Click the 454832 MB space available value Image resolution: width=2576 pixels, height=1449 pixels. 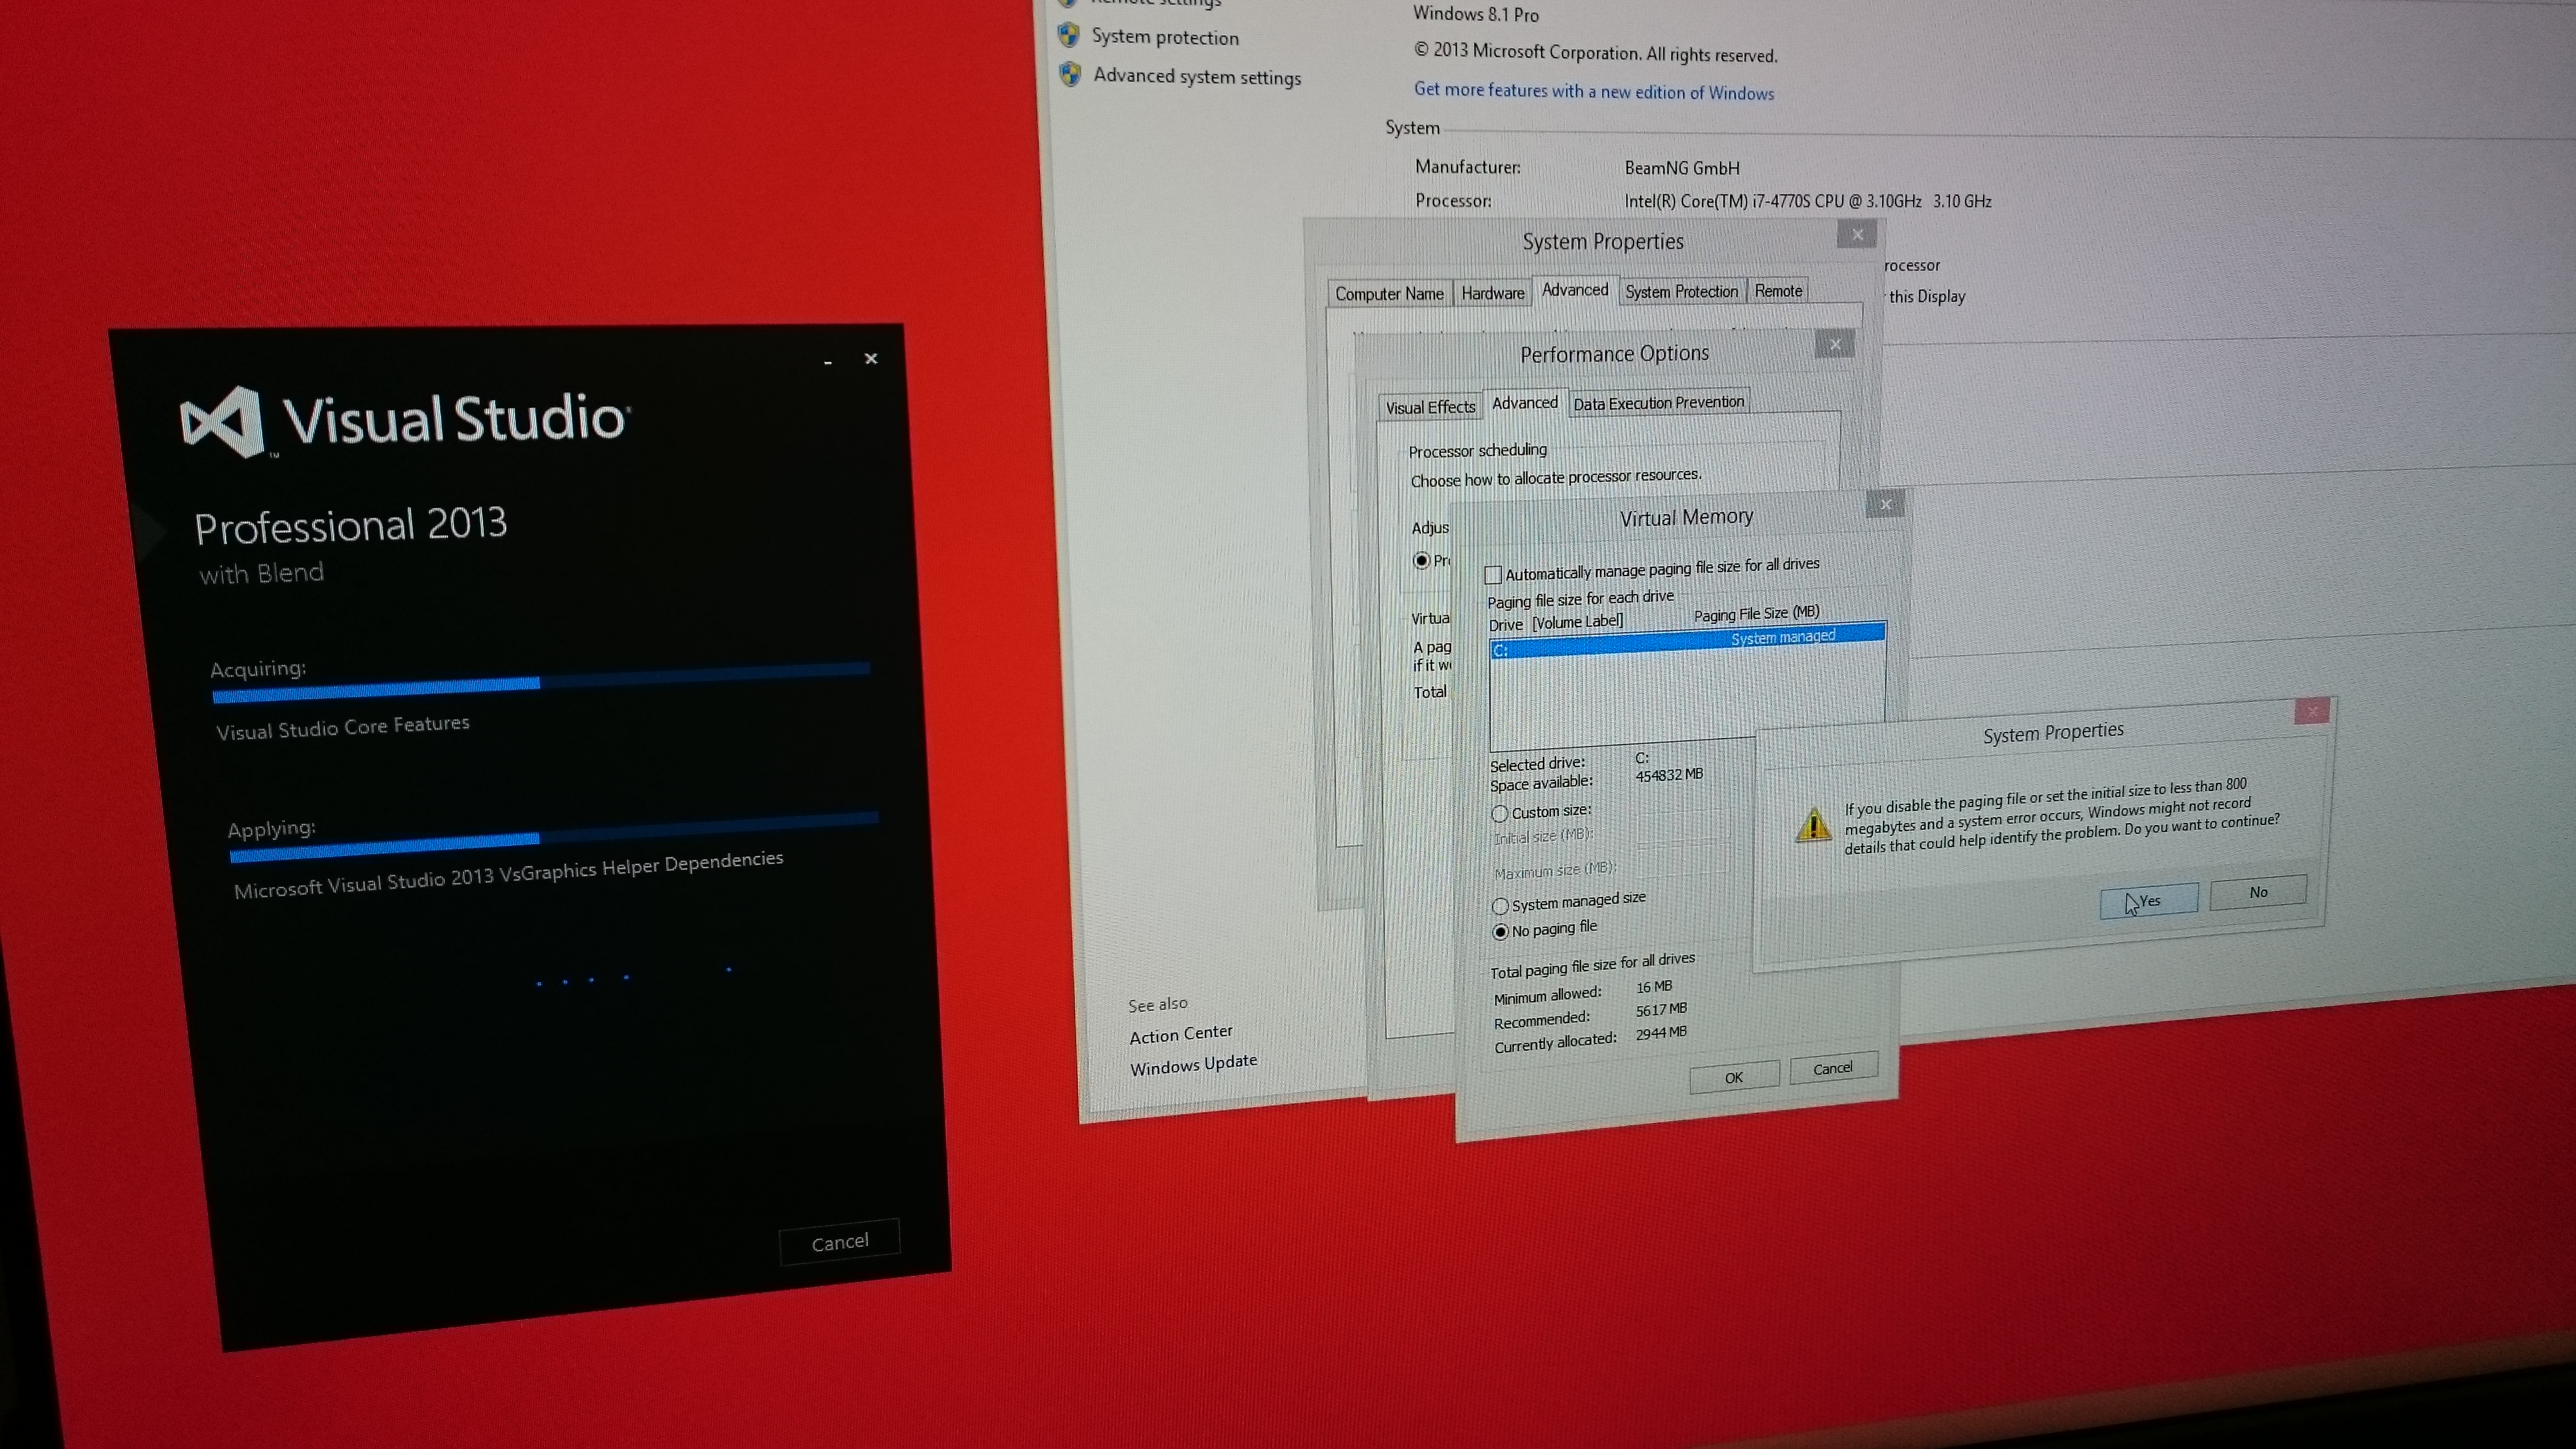[x=1669, y=775]
